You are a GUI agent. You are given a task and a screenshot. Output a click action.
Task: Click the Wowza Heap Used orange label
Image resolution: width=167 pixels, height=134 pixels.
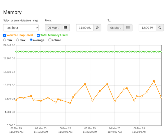pyautogui.click(x=20, y=35)
